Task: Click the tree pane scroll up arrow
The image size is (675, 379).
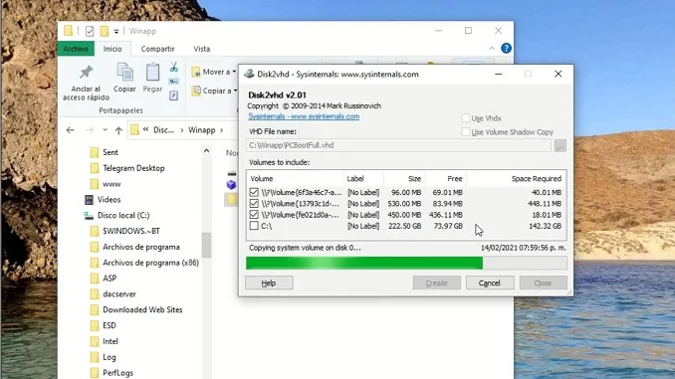Action: [x=207, y=151]
